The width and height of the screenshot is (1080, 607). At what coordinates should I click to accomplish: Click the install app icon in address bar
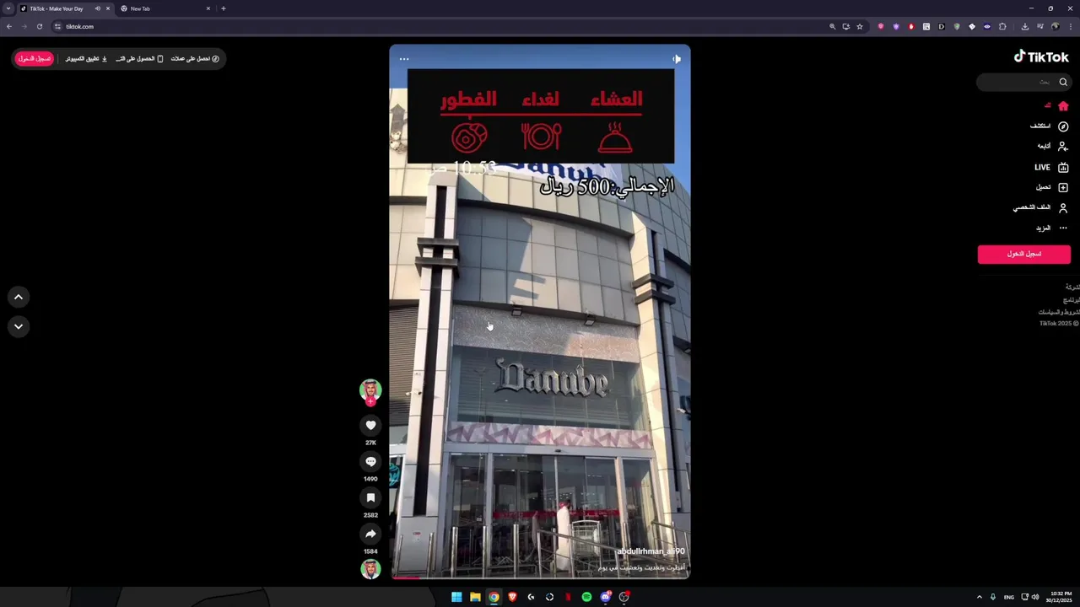pos(846,26)
